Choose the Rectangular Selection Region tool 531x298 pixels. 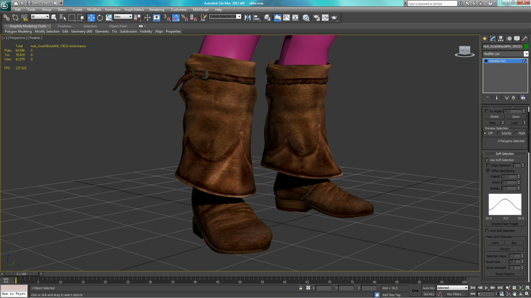pyautogui.click(x=72, y=17)
